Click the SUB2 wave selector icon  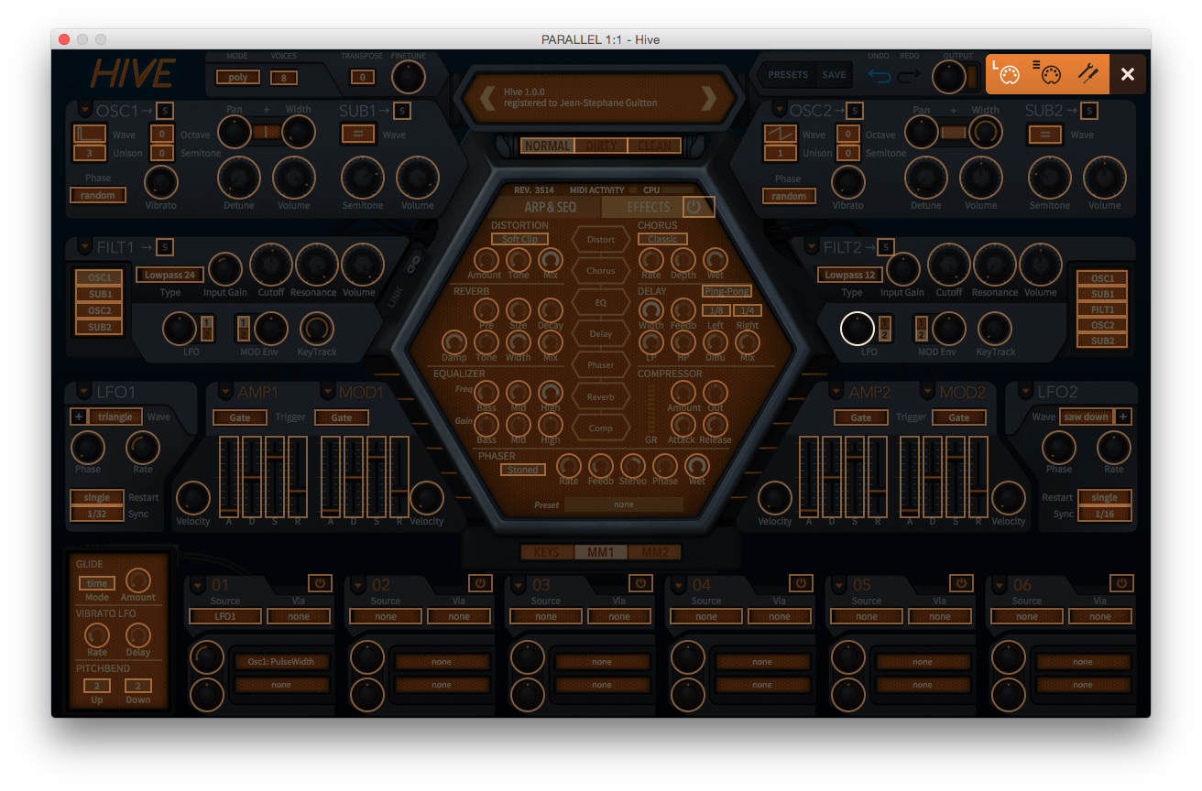[x=1045, y=134]
